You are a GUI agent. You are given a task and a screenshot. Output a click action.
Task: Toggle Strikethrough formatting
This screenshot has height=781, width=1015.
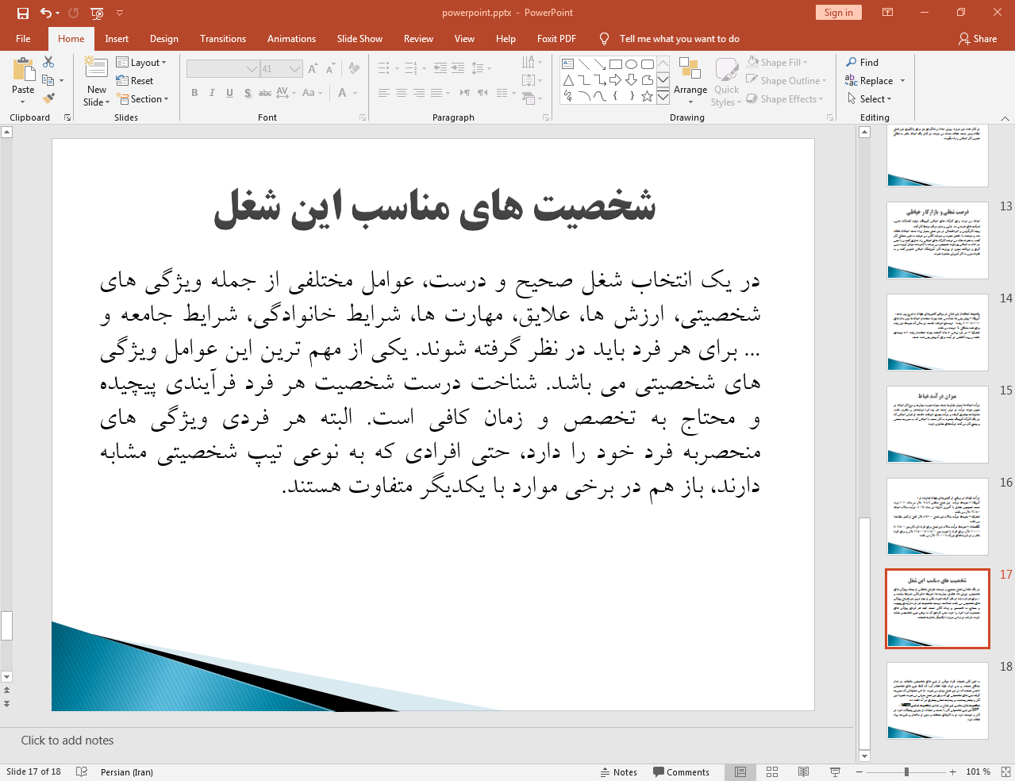click(265, 93)
